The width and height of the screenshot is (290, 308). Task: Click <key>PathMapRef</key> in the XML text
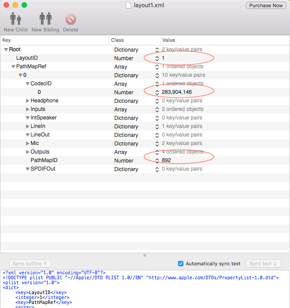point(44,302)
